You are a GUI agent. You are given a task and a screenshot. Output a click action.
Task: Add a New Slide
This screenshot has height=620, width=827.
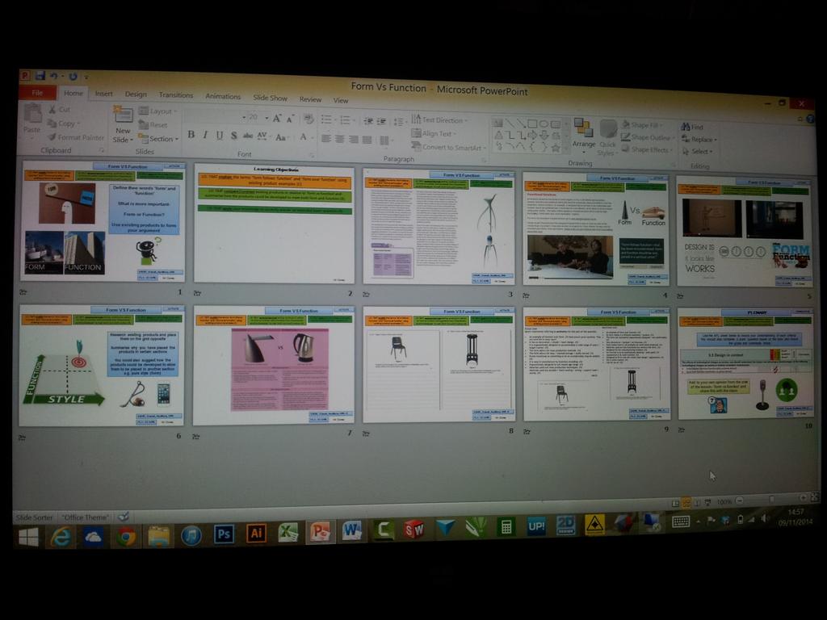tap(123, 124)
